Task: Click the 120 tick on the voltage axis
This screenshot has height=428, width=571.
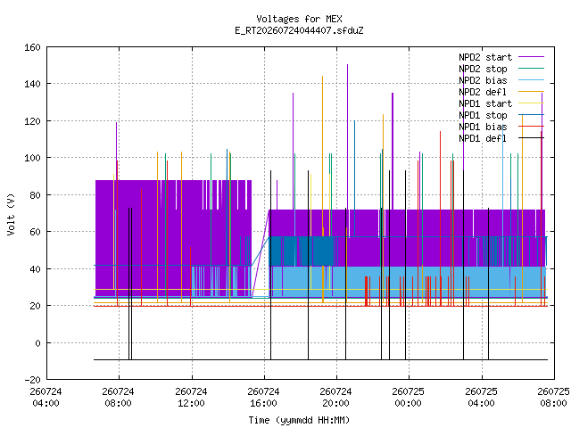Action: [32, 121]
